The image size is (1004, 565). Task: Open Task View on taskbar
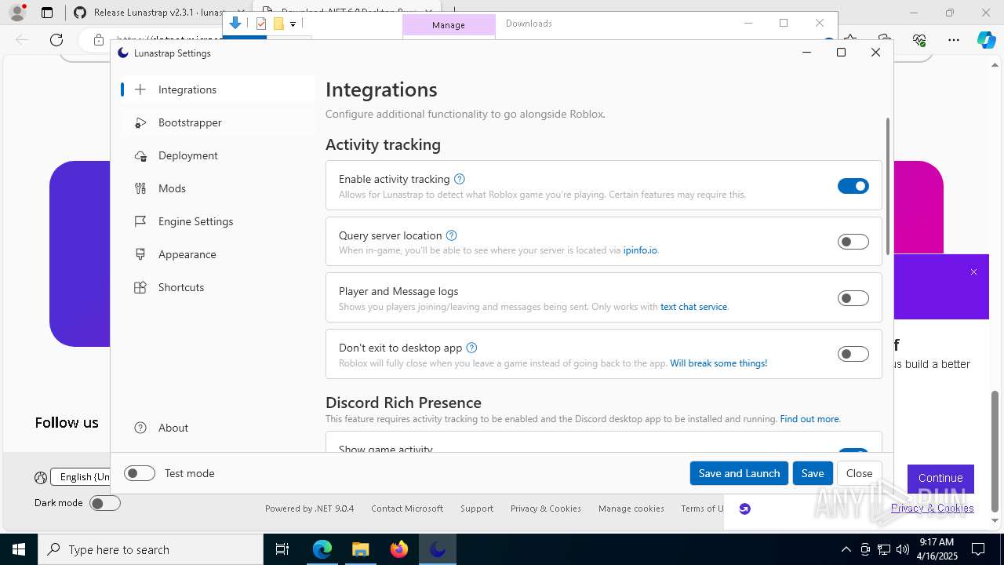point(283,549)
